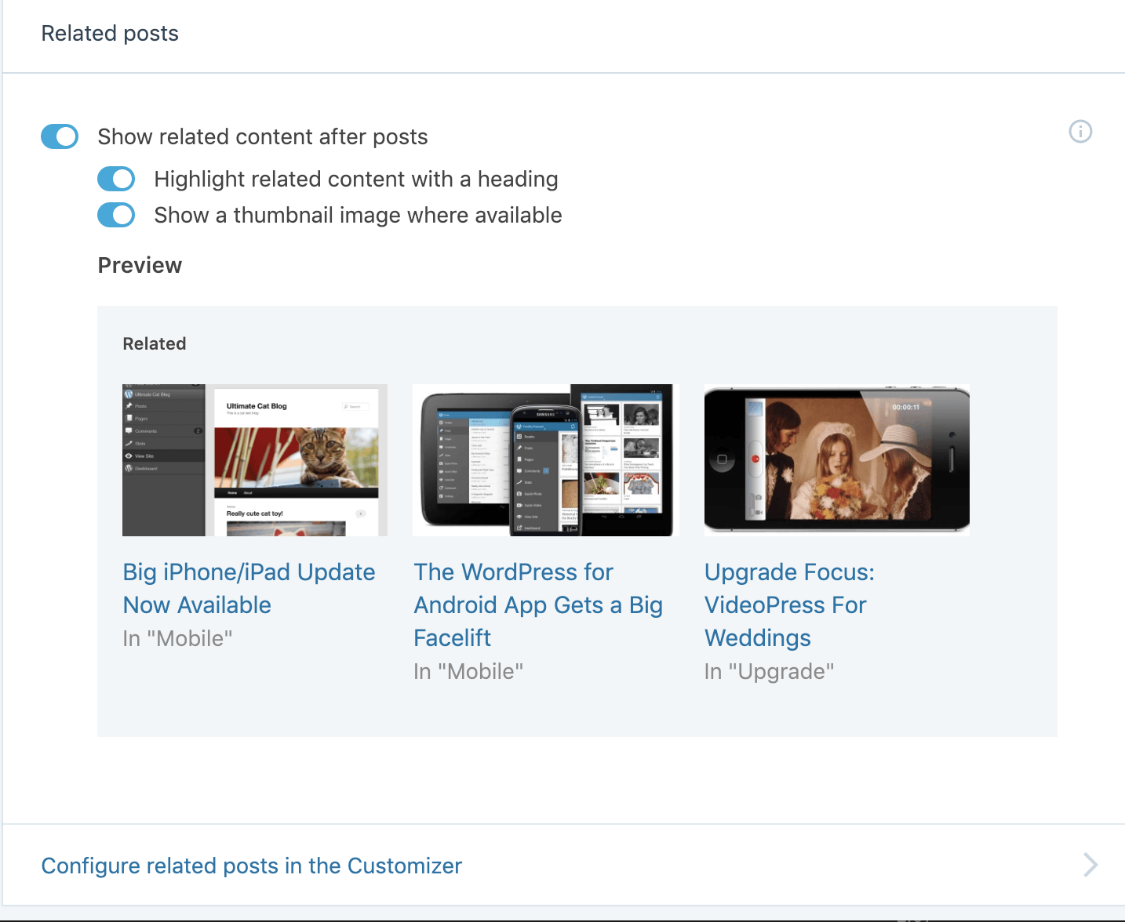1125x922 pixels.
Task: Open the Upgrade Focus: VideoPress For Weddings post
Action: pos(788,604)
